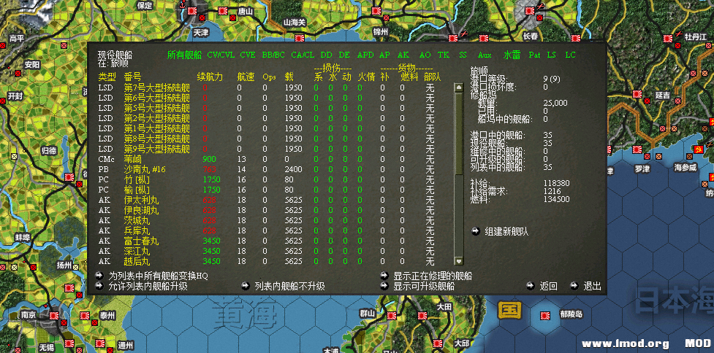
Task: Filter ship list by AK cargo ships
Action: 403,55
